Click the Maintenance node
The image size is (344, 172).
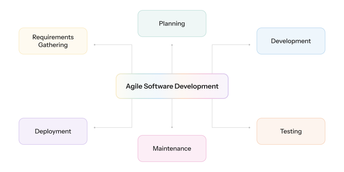tap(172, 148)
